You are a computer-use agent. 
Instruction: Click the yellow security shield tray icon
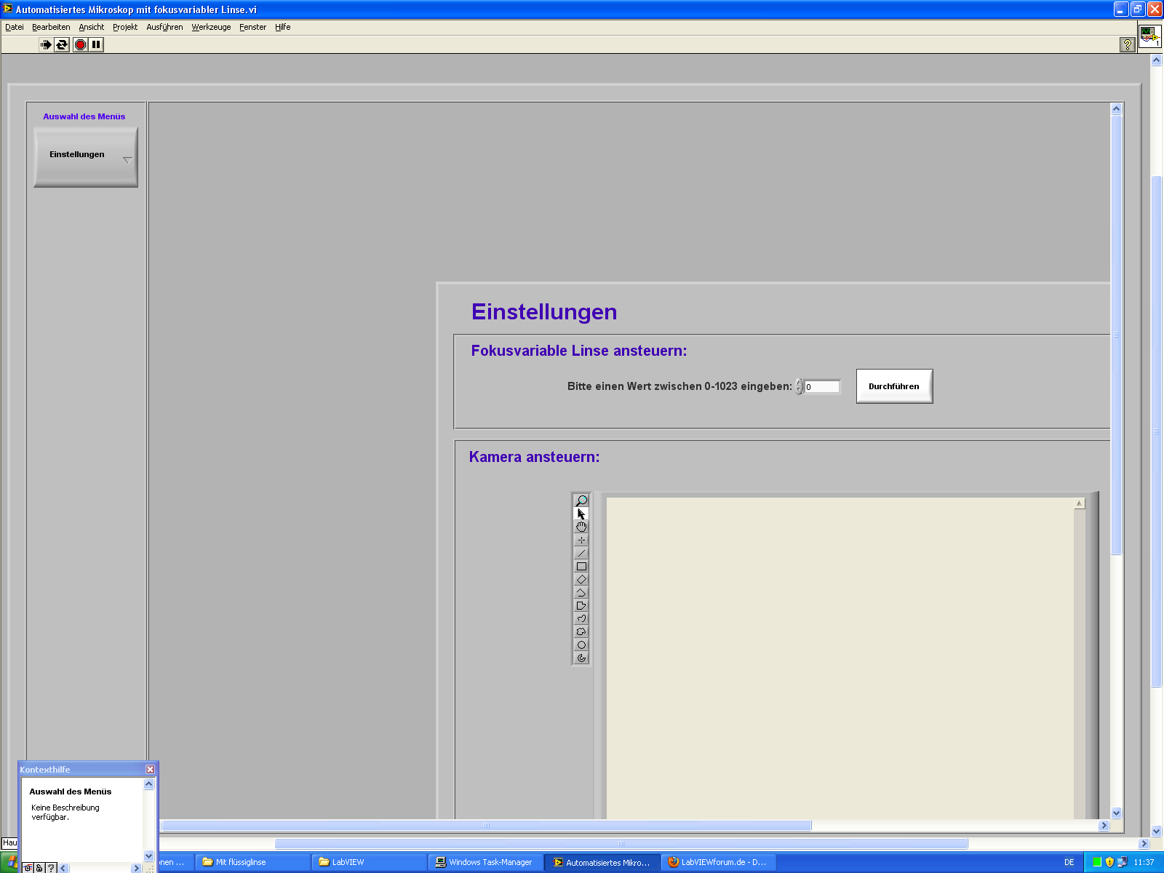pos(1109,862)
